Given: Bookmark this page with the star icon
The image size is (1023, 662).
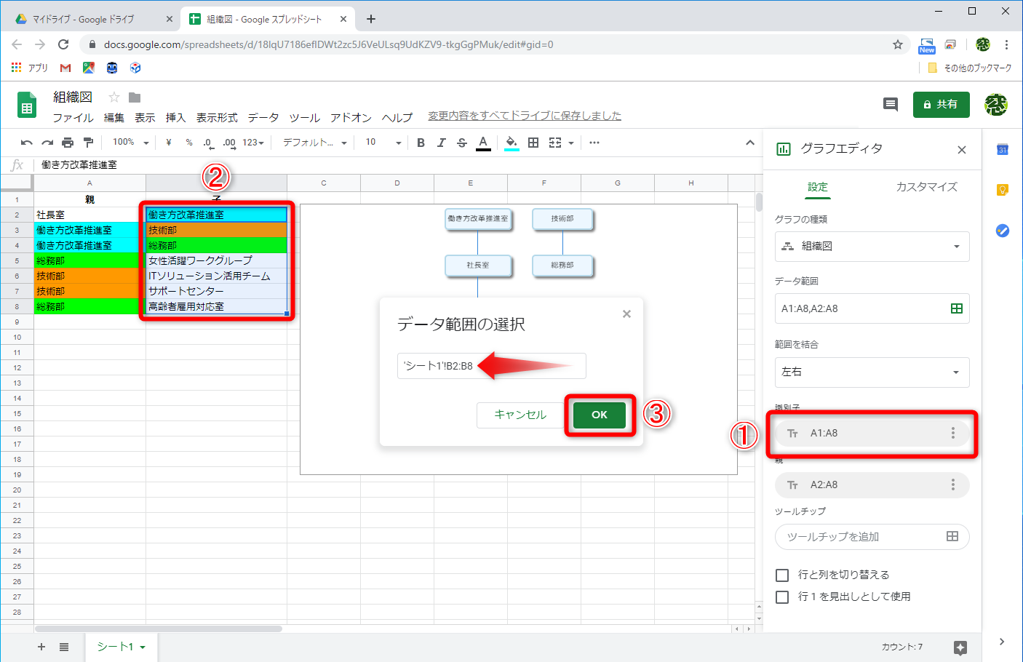Looking at the screenshot, I should click(898, 44).
